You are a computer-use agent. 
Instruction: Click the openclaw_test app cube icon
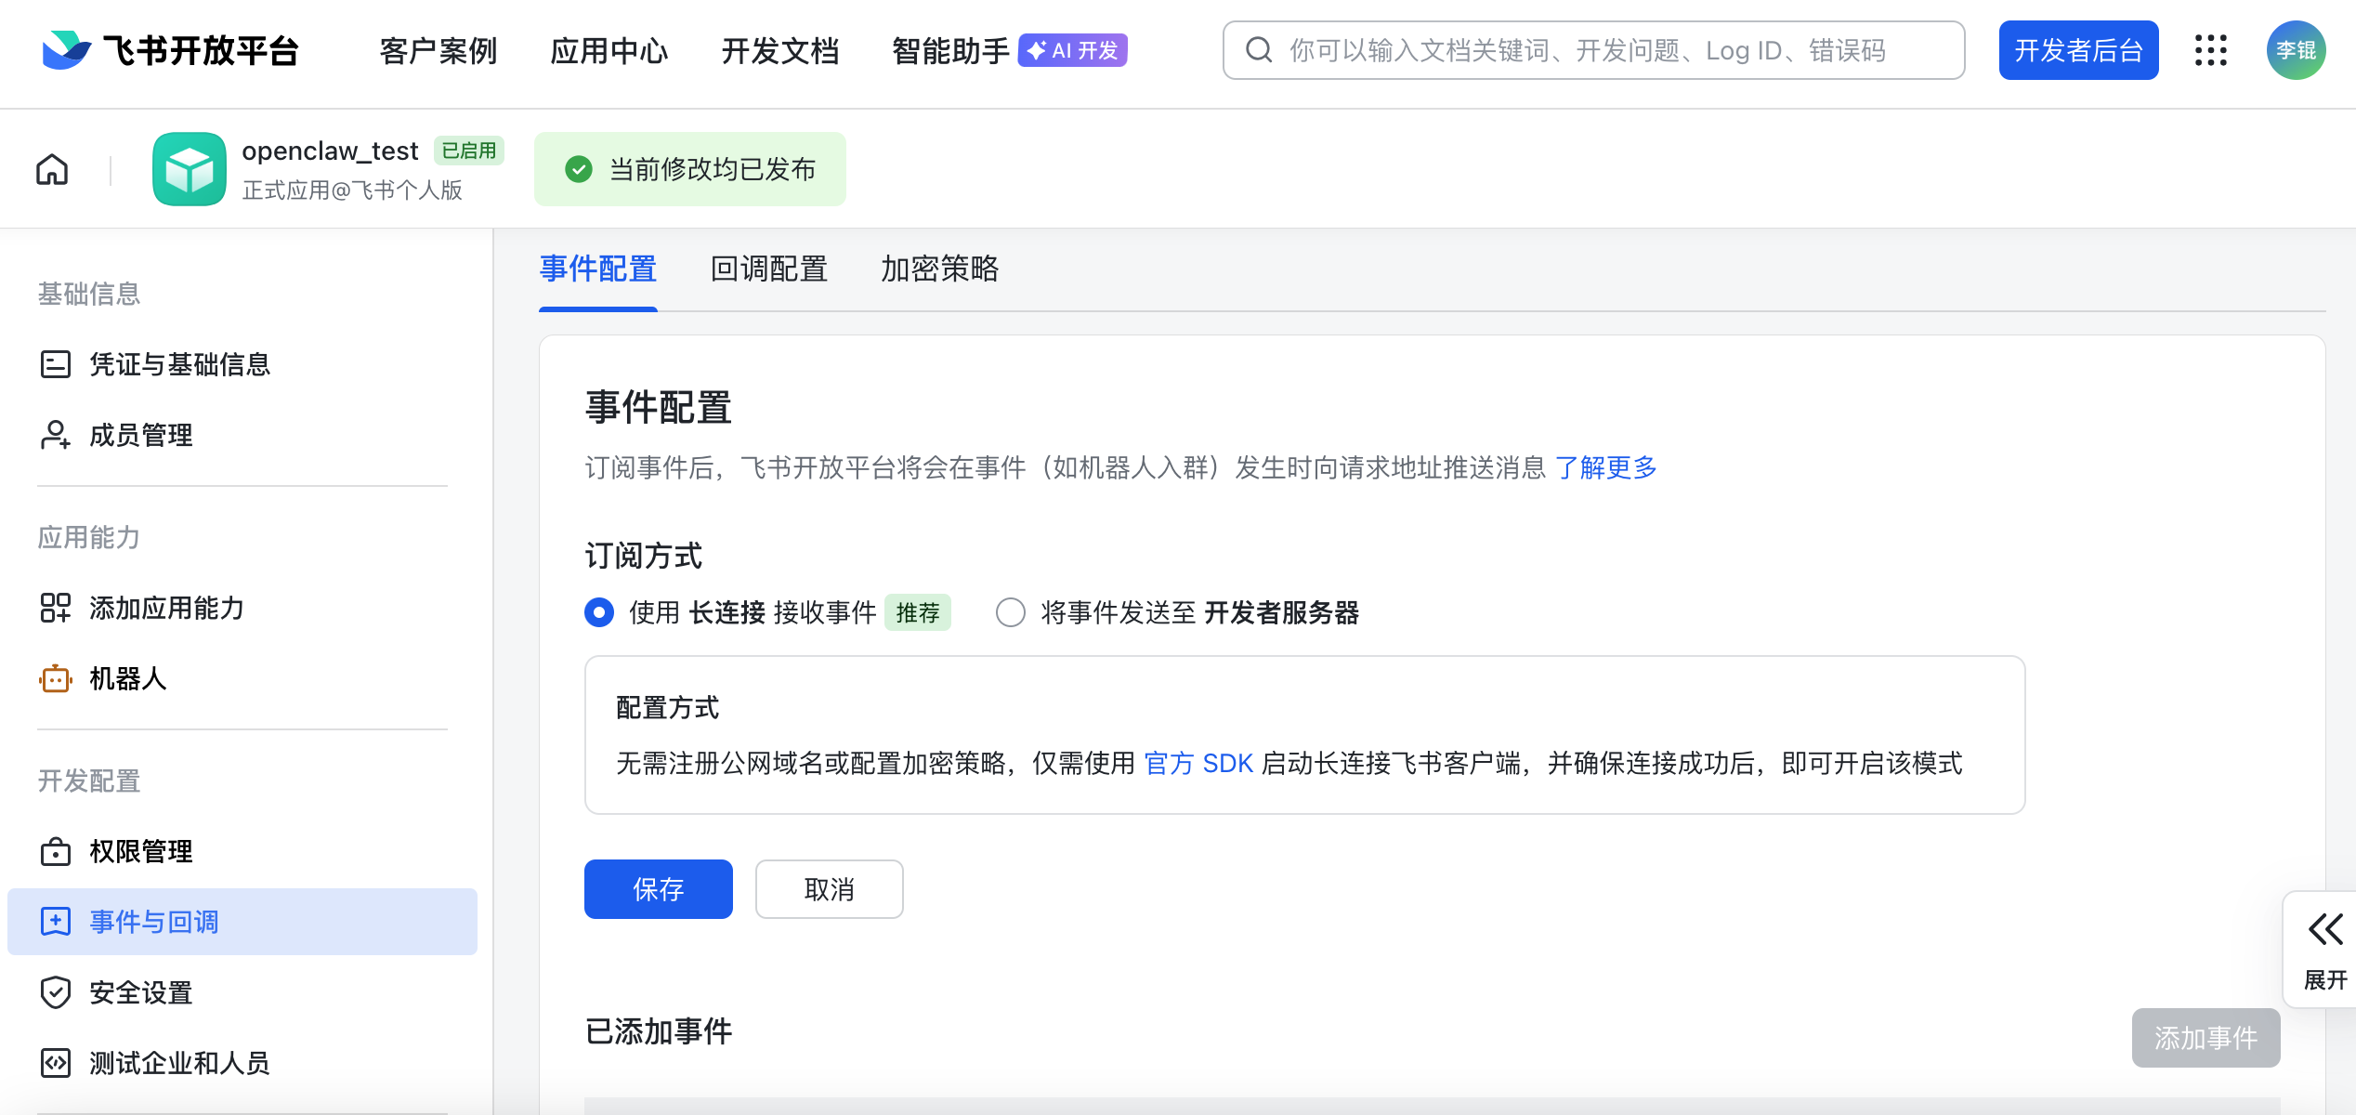click(190, 169)
